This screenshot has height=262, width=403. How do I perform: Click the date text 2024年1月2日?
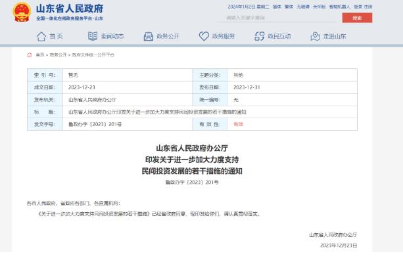[x=241, y=7]
